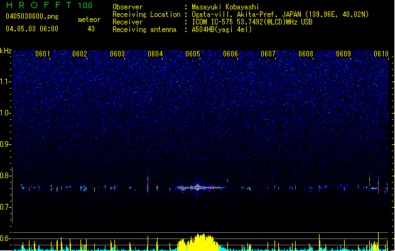
Task: Click the meteor count value 43
Action: 91,29
